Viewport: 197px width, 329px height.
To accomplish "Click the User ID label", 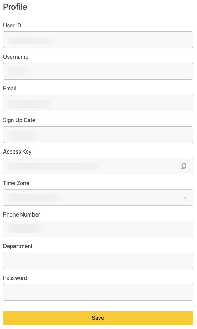I will pos(12,25).
